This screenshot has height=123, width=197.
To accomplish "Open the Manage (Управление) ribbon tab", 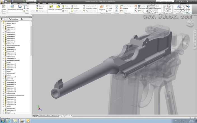I will click(32, 3).
